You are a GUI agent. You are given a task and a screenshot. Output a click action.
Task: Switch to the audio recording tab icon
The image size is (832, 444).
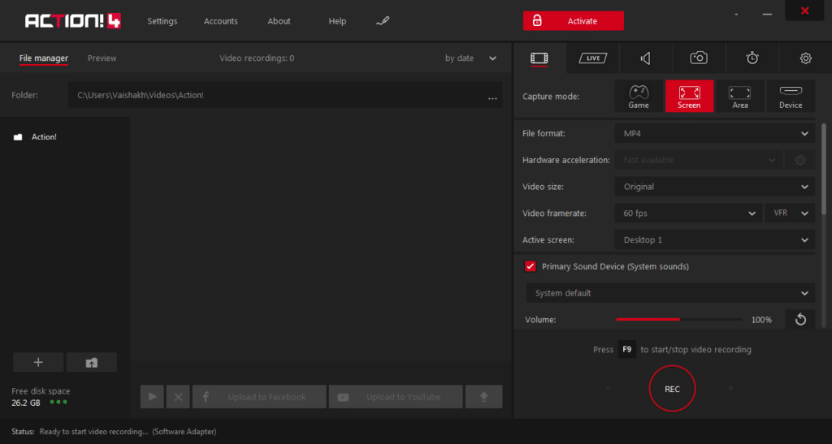(646, 58)
